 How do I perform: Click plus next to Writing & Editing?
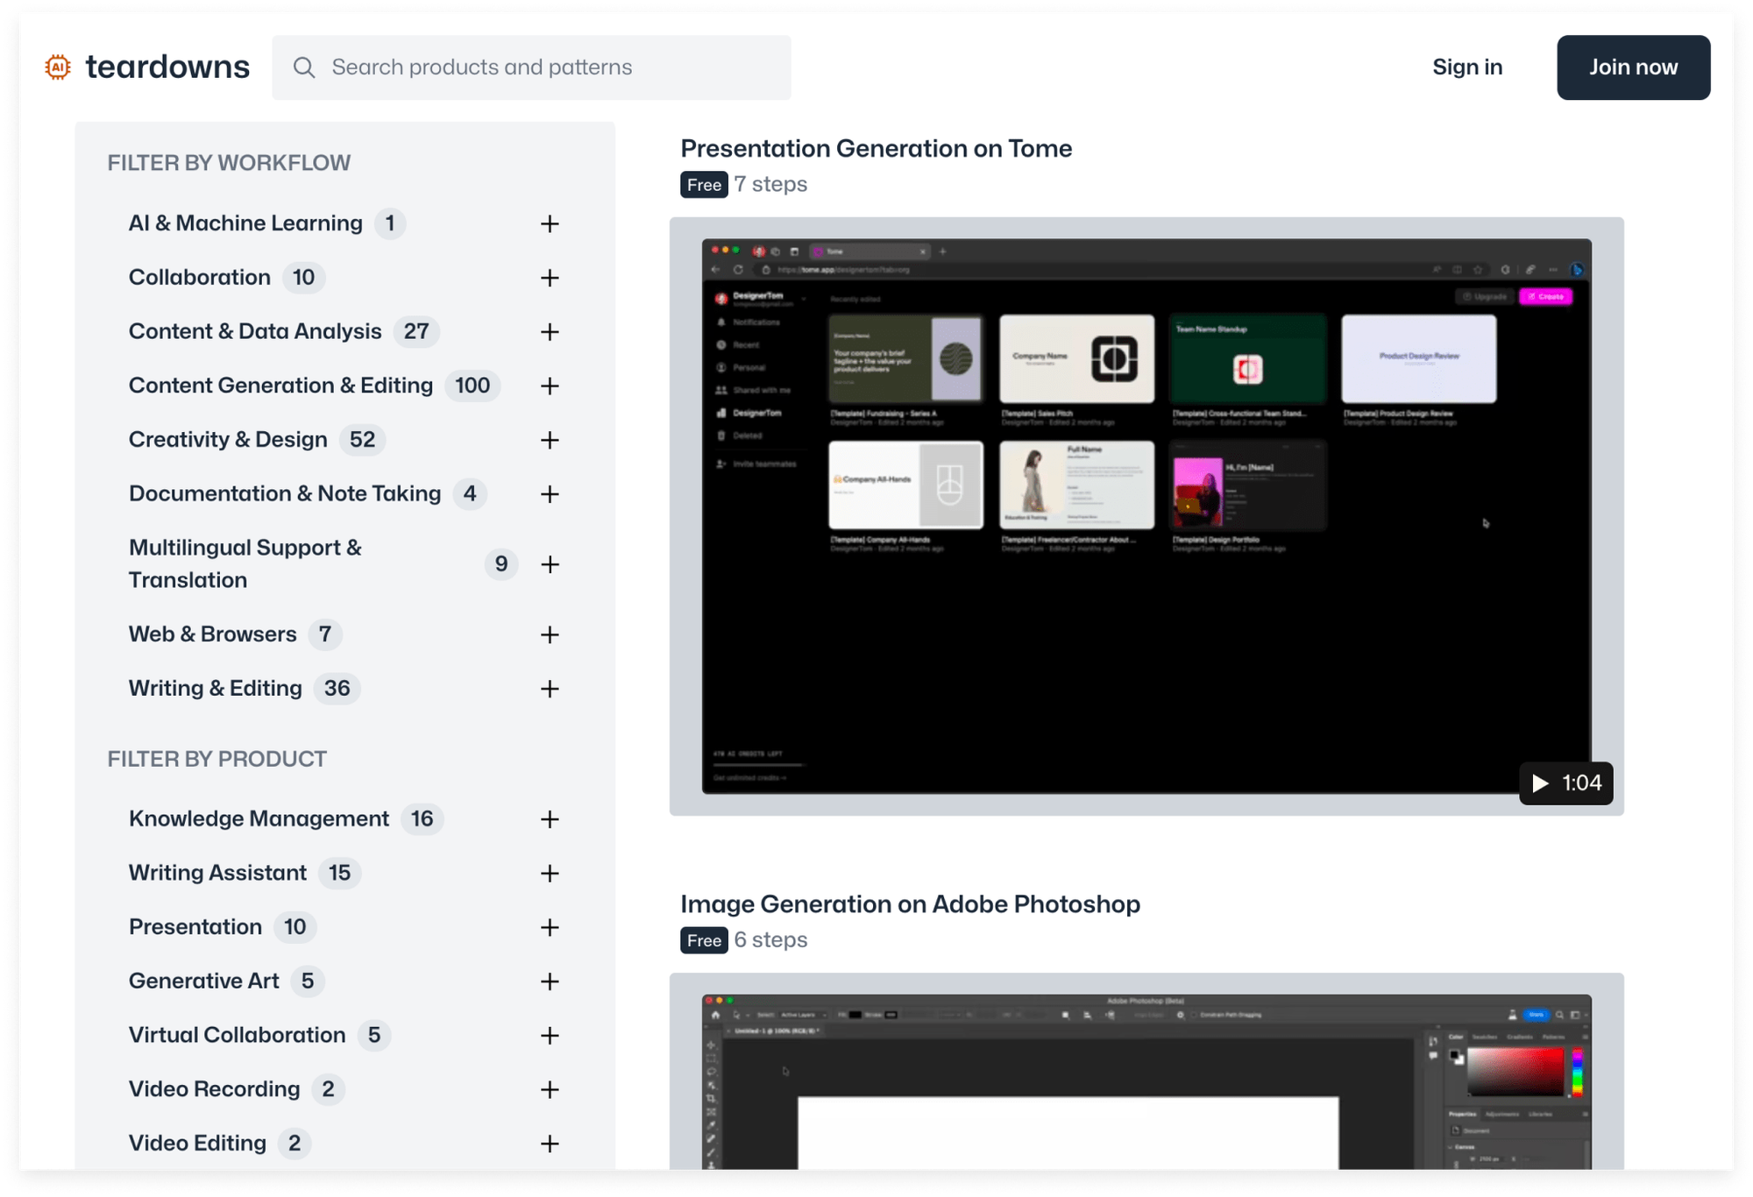point(550,689)
